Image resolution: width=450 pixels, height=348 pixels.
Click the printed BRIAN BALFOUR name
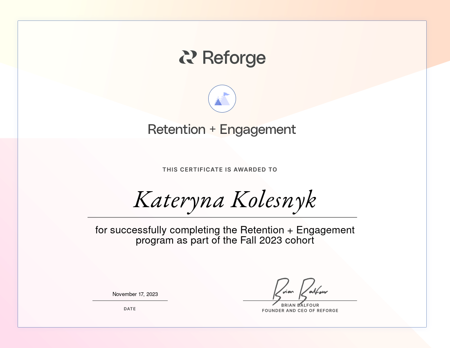pos(300,305)
